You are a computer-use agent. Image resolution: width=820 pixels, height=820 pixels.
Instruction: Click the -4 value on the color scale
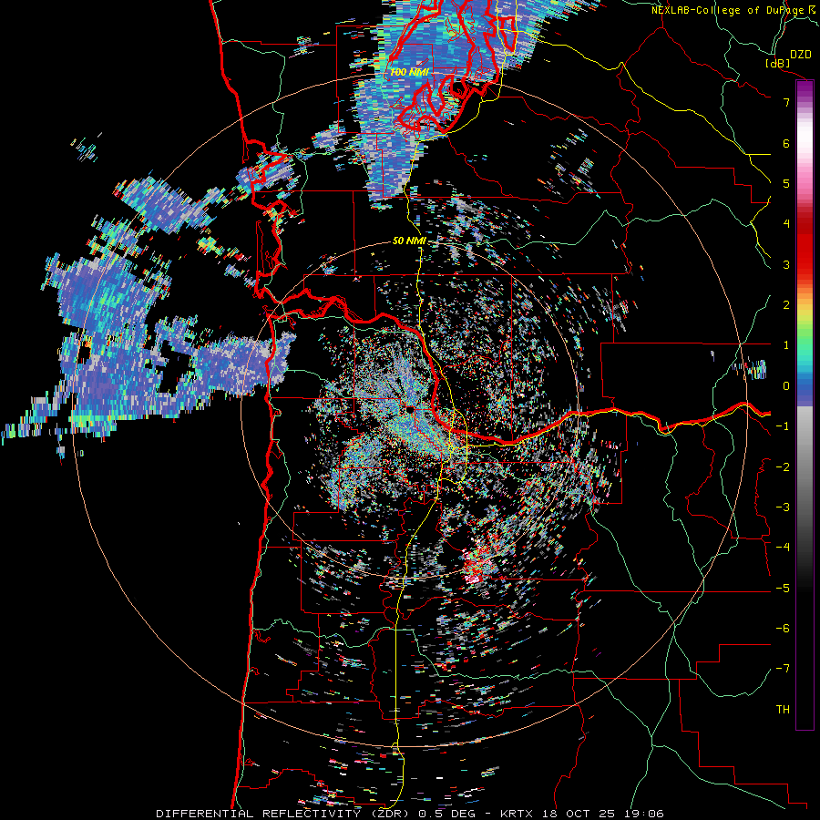(783, 548)
